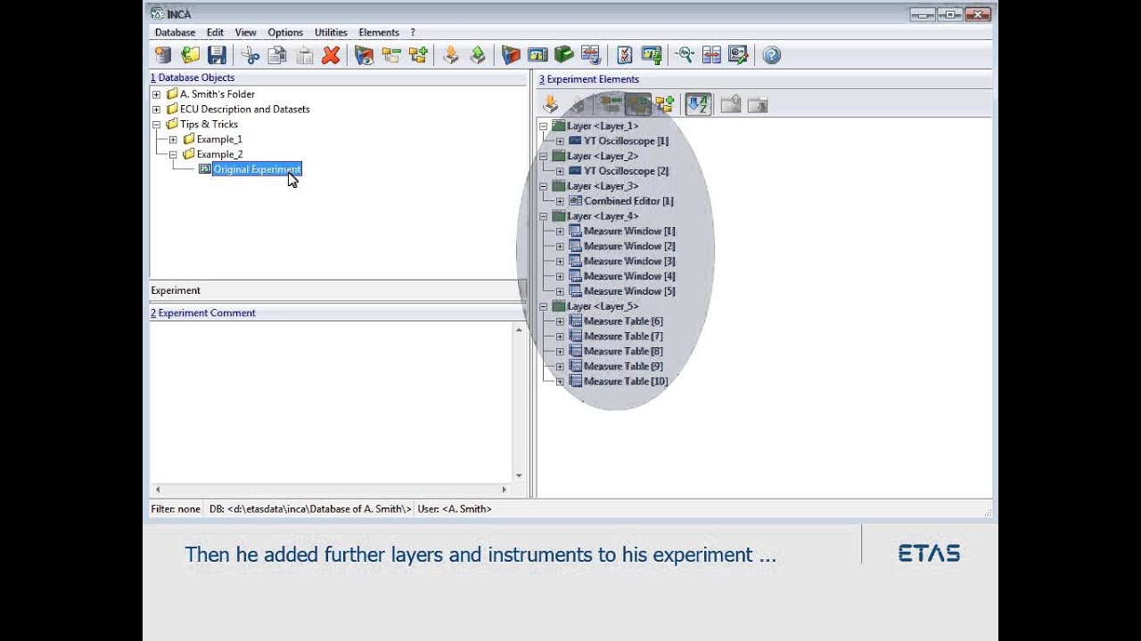The image size is (1141, 641).
Task: Click the oscilloscope screen icon in main toolbar
Action: pos(538,55)
